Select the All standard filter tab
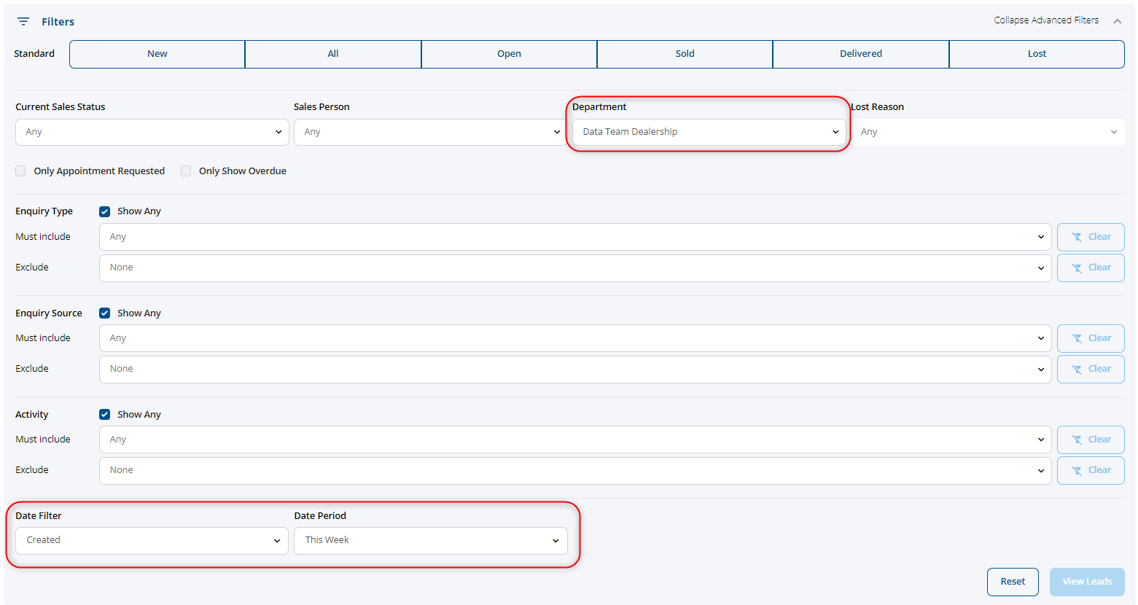1138x605 pixels. [x=333, y=54]
